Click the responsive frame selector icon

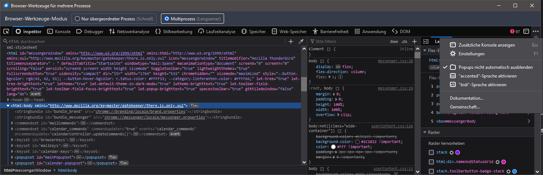point(526,32)
